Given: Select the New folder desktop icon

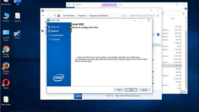Looking at the screenshot, I should (x=6, y=101).
